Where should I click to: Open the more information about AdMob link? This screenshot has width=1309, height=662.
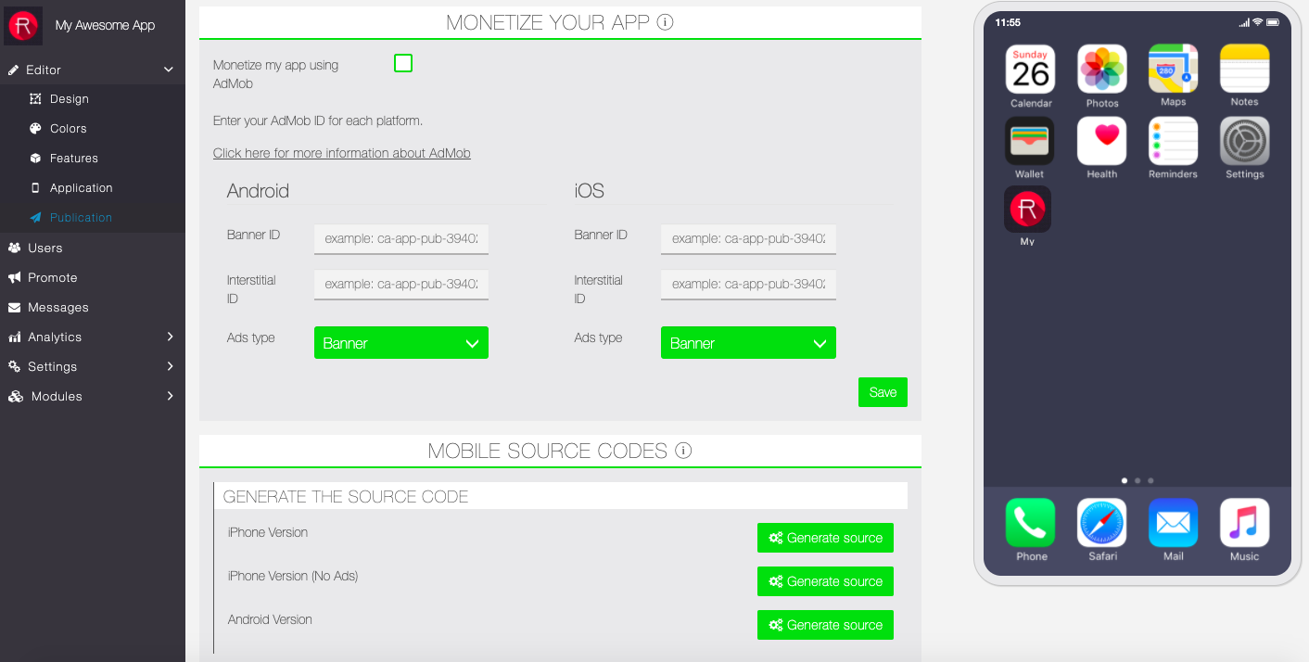tap(341, 153)
